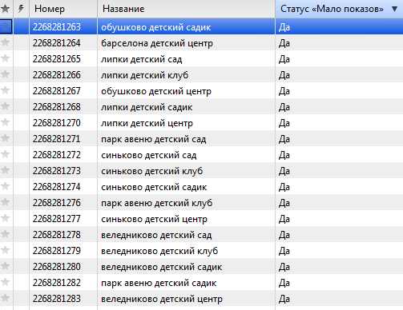Viewport: 403px width, 310px height.
Task: Star the row обушково детский садик
Action: [x=6, y=26]
